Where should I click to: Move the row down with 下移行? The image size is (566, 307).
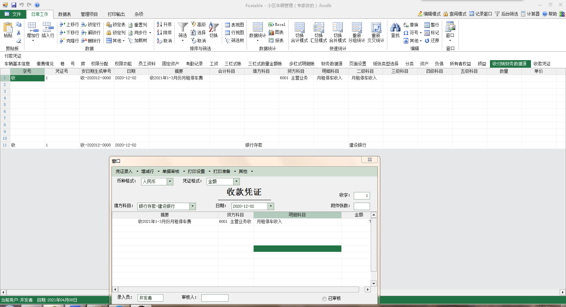[69, 33]
